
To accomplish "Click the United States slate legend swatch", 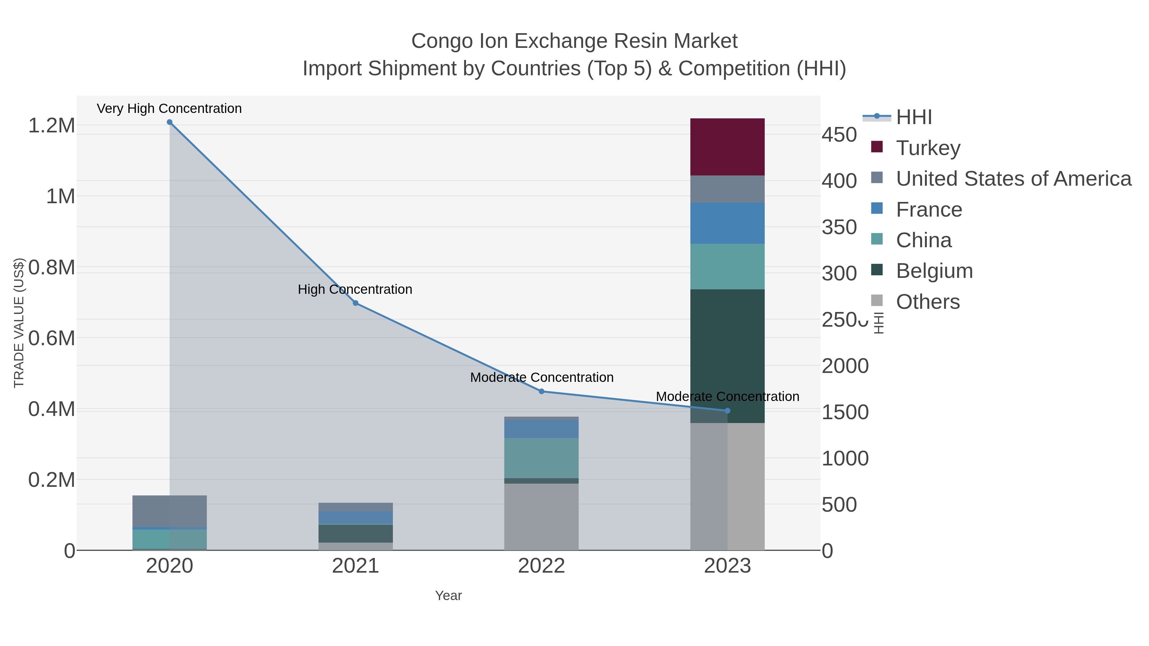I will pos(877,177).
